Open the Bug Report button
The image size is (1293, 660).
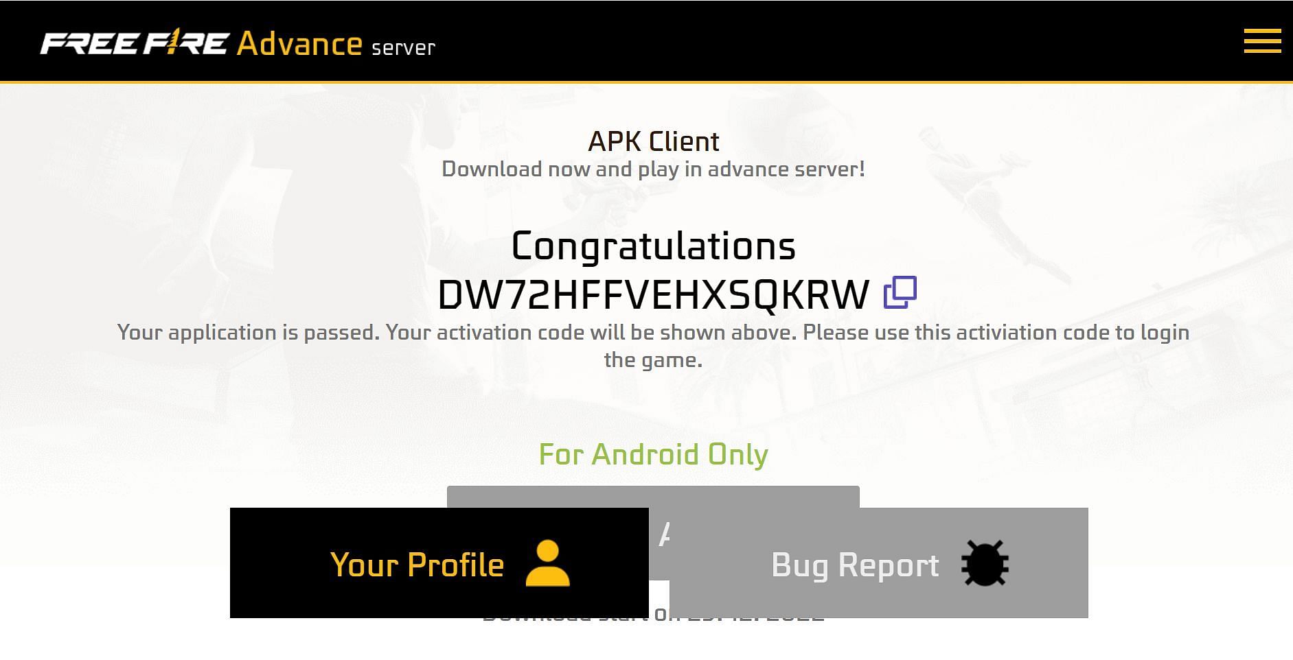tap(879, 563)
